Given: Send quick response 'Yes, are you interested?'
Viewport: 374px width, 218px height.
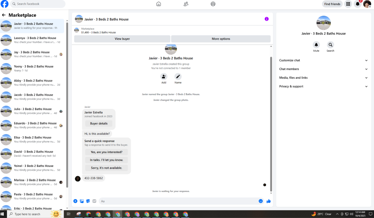Looking at the screenshot, I should coord(106,152).
